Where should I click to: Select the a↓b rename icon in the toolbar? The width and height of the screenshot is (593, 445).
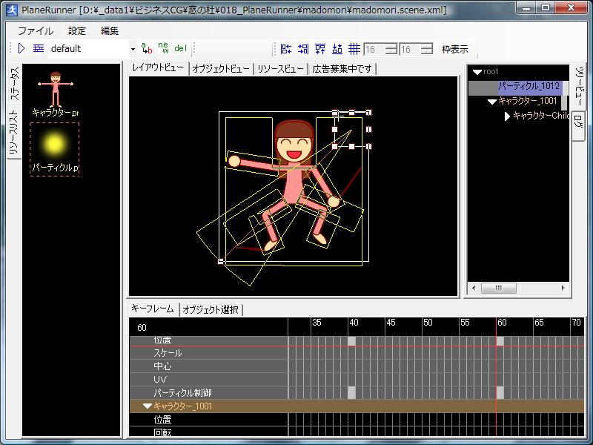tap(148, 48)
